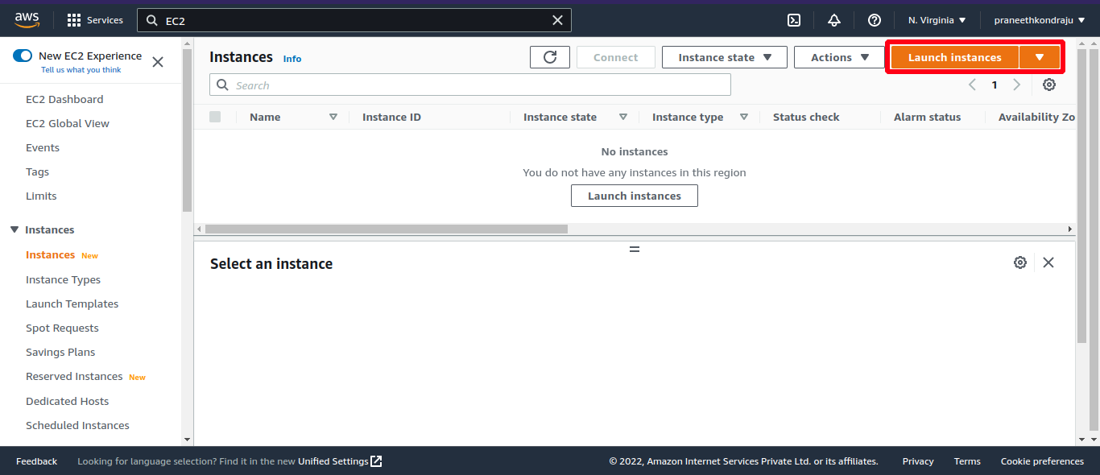Open notifications bell icon
Viewport: 1100px width, 475px height.
(x=834, y=20)
